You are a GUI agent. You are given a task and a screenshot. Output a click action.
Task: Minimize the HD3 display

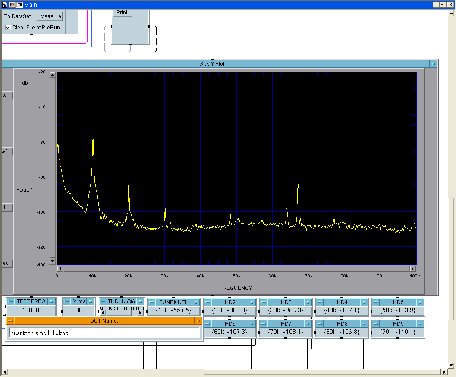264,302
